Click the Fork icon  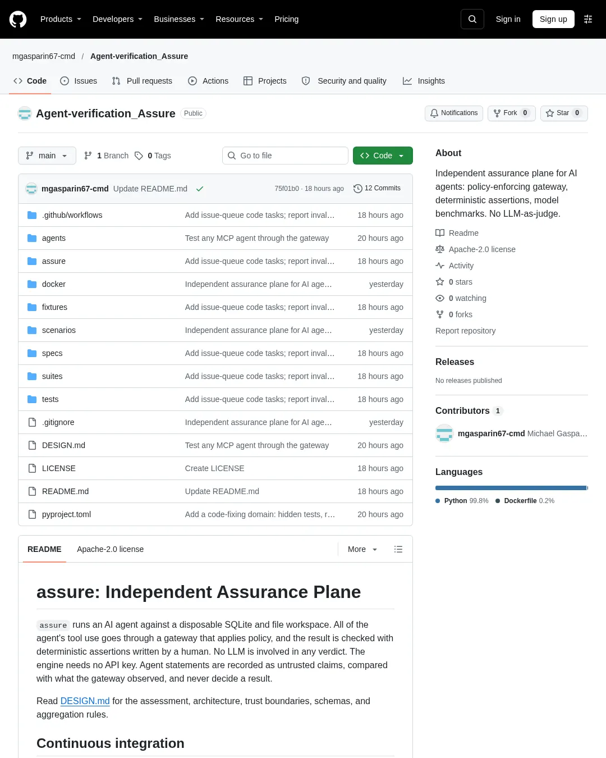point(497,113)
